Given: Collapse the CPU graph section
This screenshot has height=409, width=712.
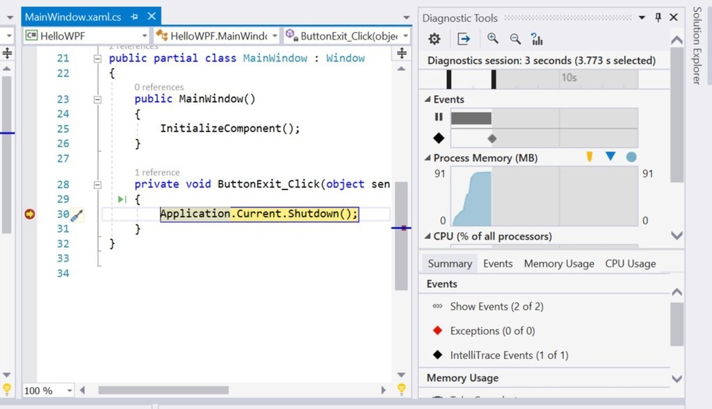Looking at the screenshot, I should point(428,236).
